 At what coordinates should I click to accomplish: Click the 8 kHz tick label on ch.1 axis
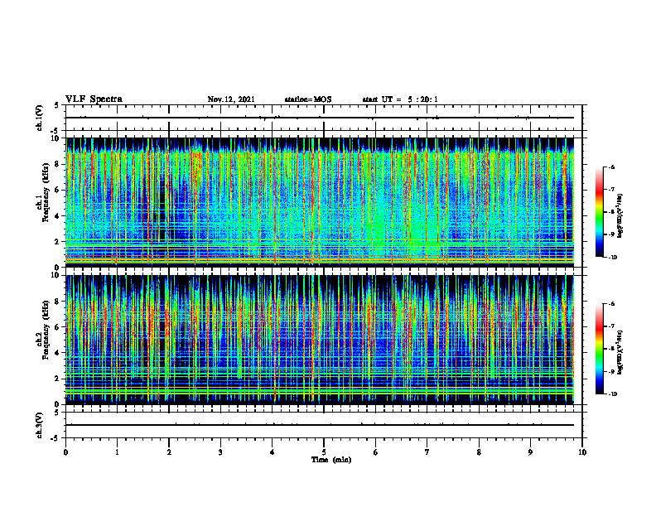tap(57, 164)
